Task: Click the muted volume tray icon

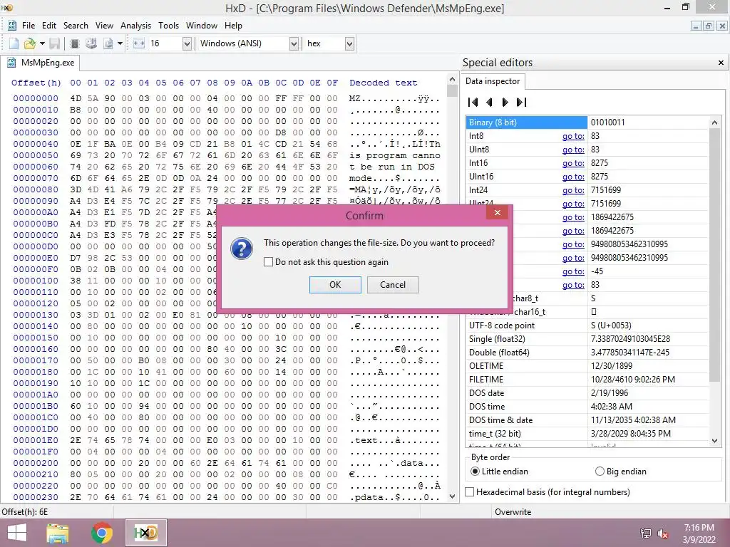Action: 663,533
